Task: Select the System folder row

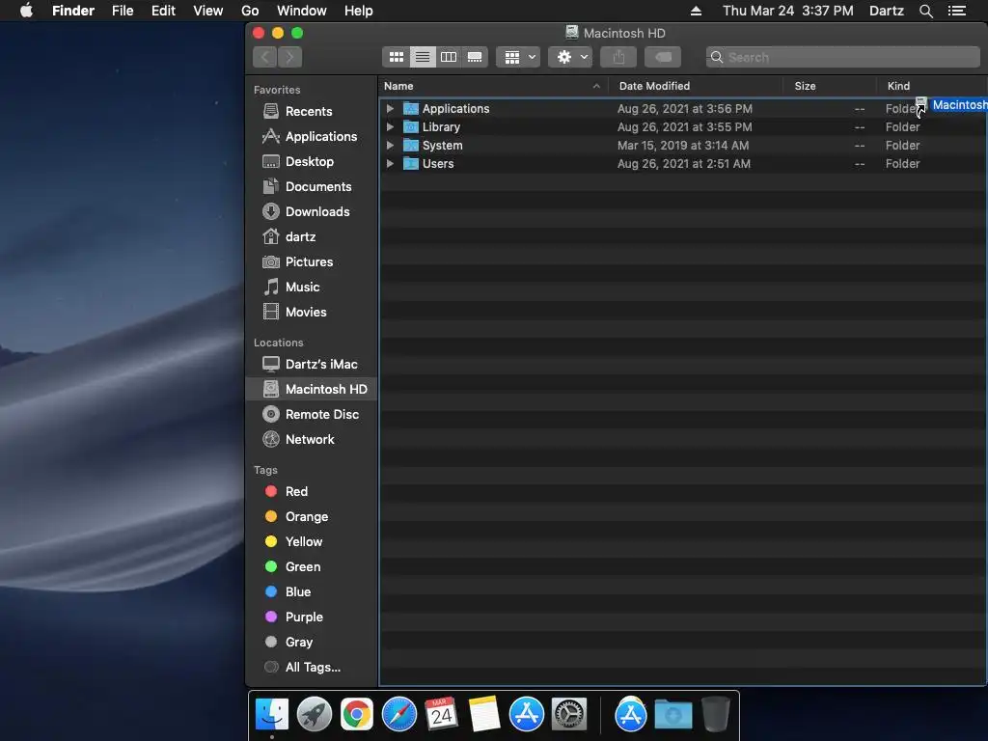Action: (x=683, y=145)
